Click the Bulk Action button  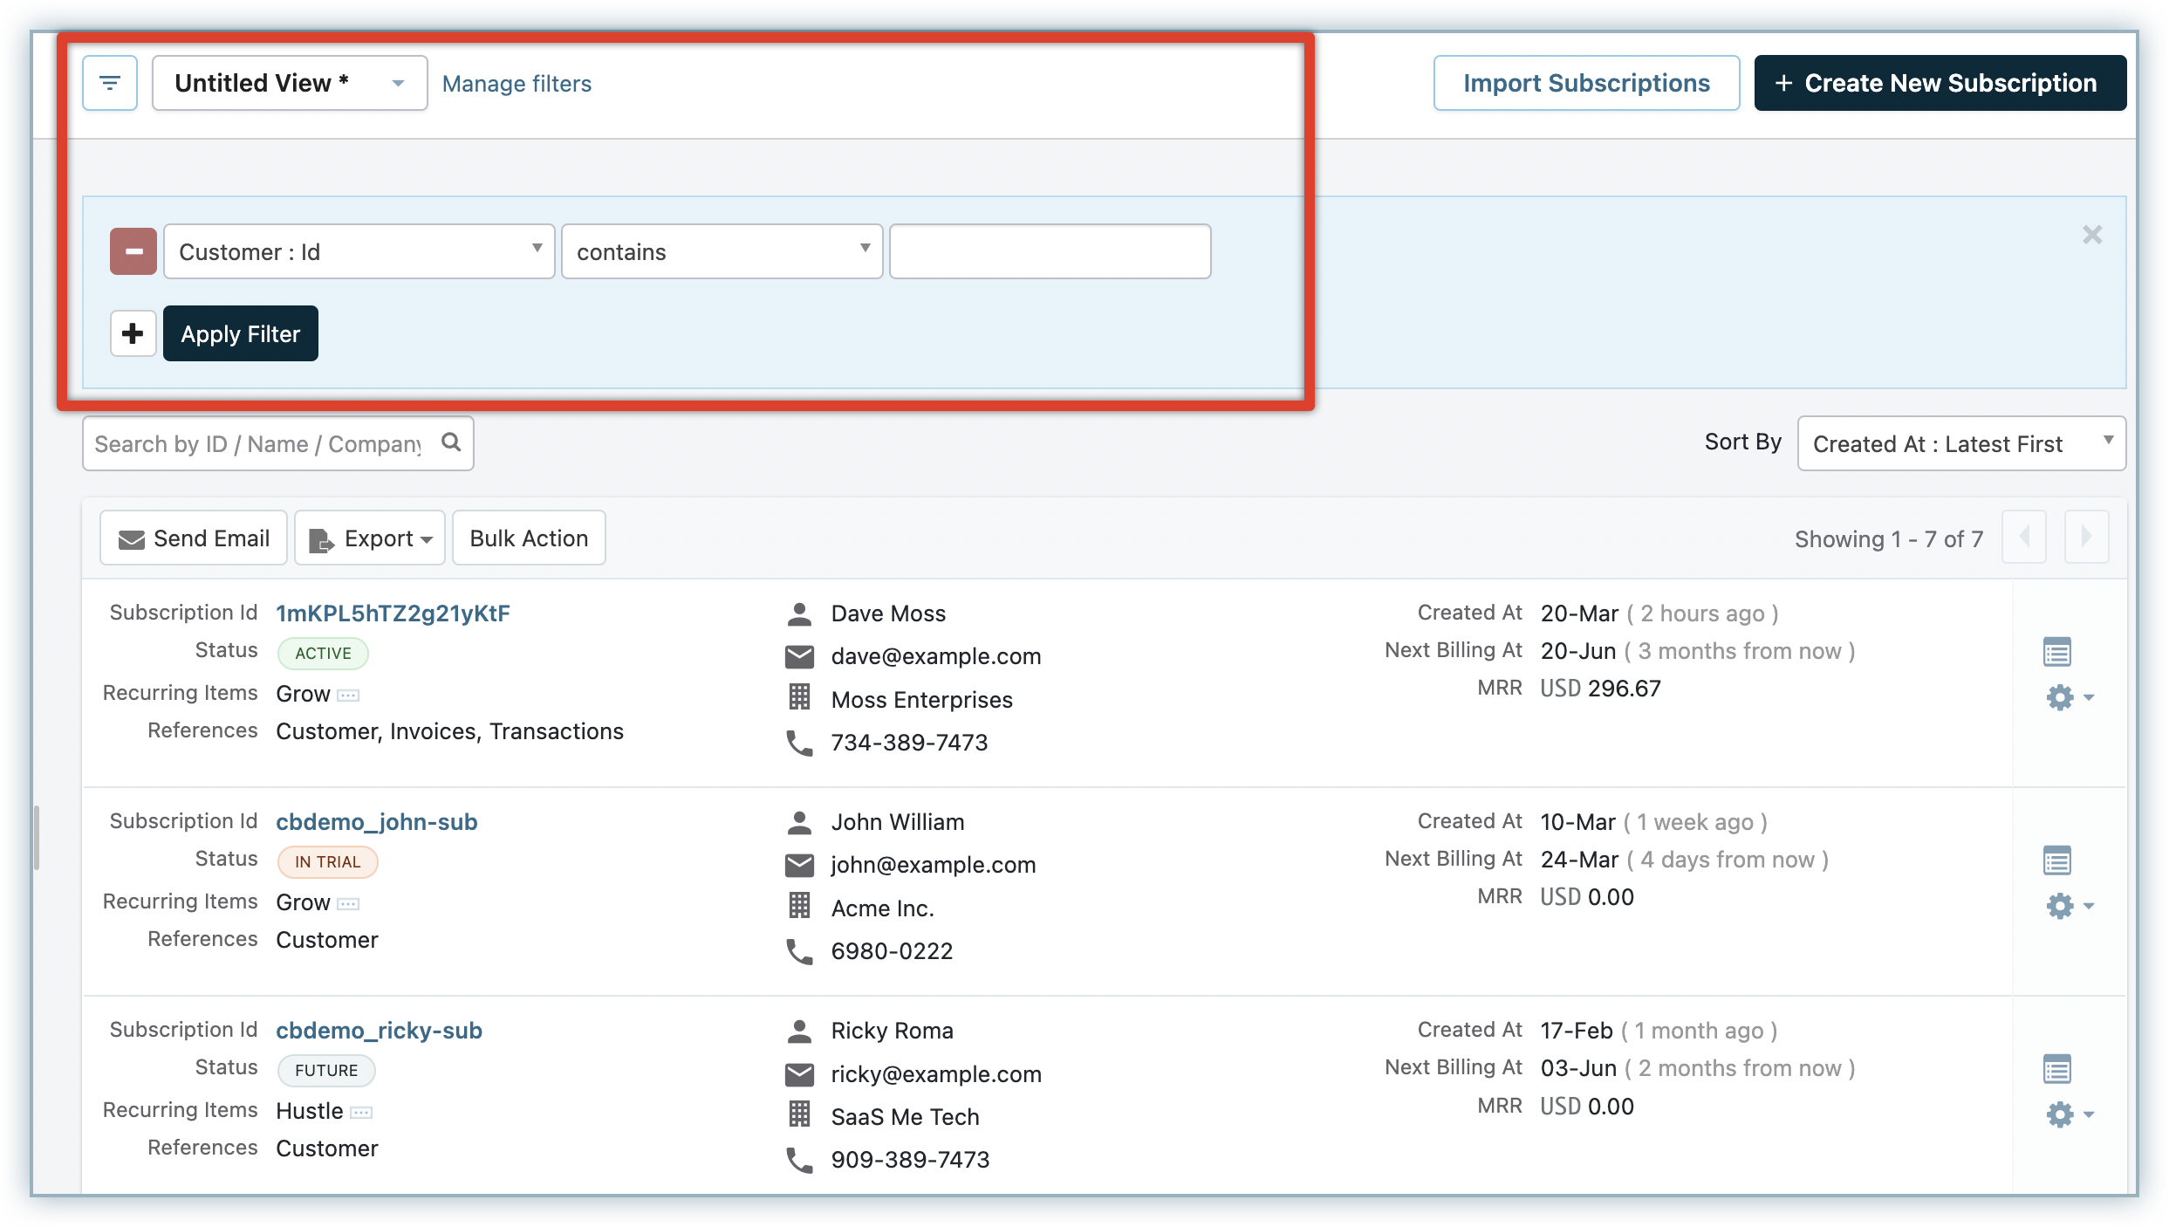tap(529, 538)
